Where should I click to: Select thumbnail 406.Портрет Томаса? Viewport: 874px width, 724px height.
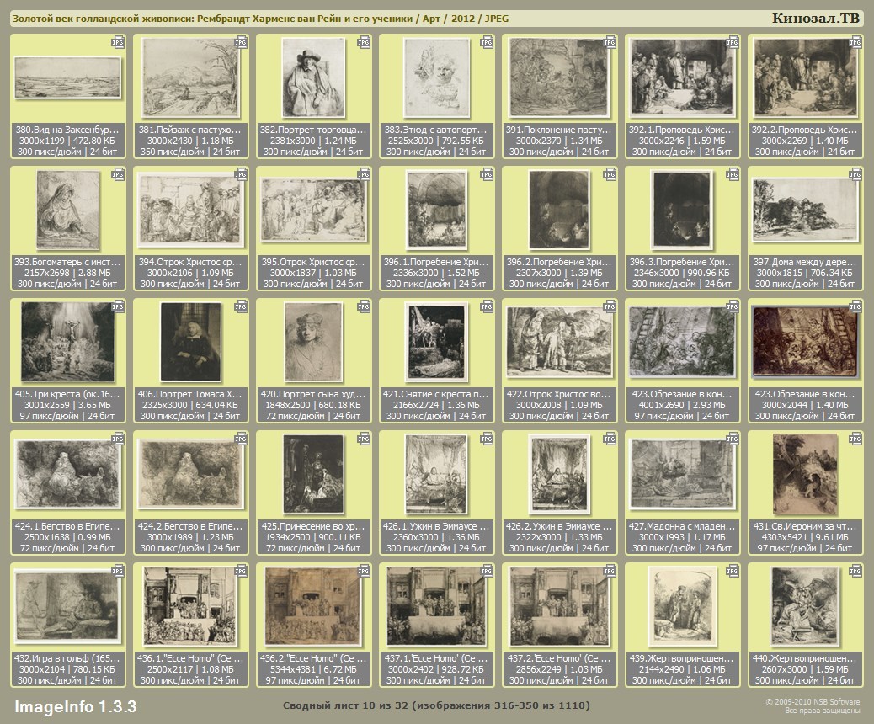(190, 342)
